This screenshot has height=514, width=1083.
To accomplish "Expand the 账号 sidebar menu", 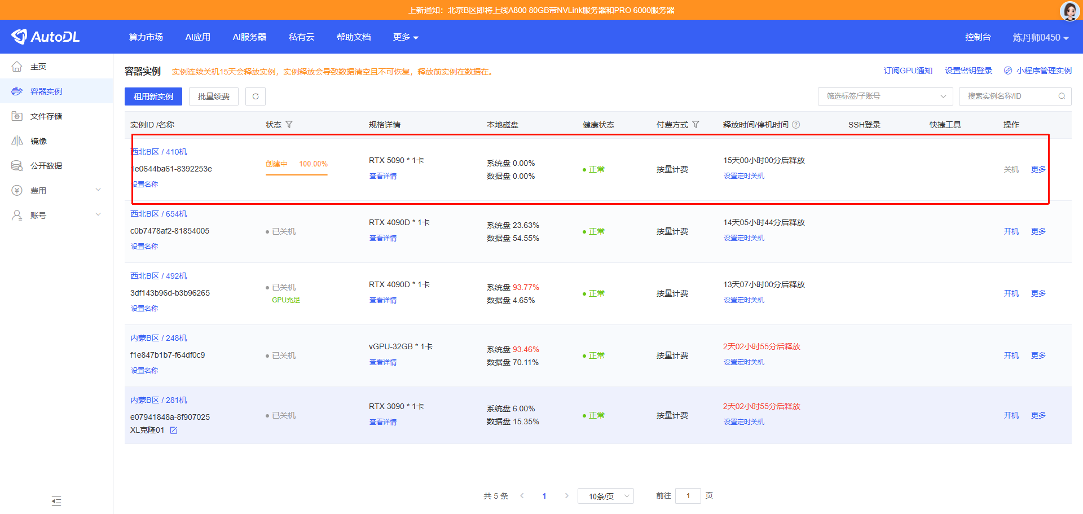I will [56, 216].
